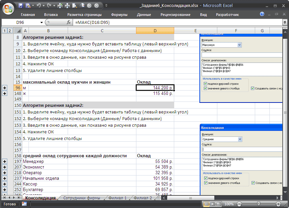Viewport: 289px width, 208px height.
Task: Jump to the last sheet tab using navigation arrow
Action: pos(19,198)
